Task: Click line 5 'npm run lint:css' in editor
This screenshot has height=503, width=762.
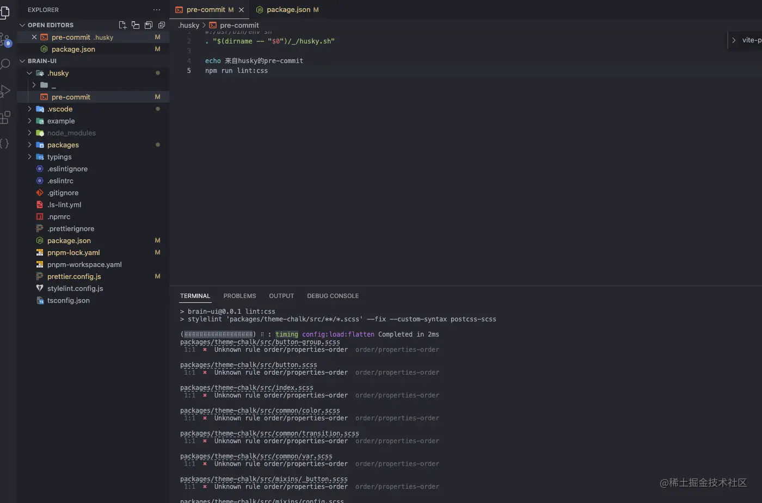Action: click(236, 71)
